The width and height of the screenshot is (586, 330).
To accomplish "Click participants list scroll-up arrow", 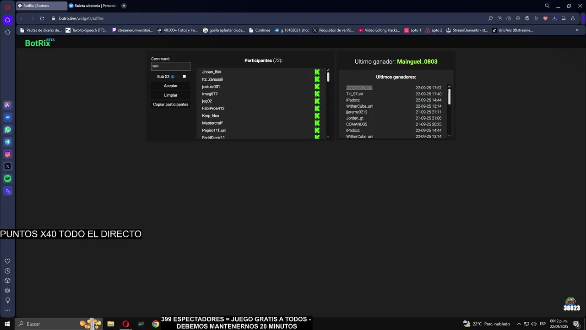I will pos(328,70).
